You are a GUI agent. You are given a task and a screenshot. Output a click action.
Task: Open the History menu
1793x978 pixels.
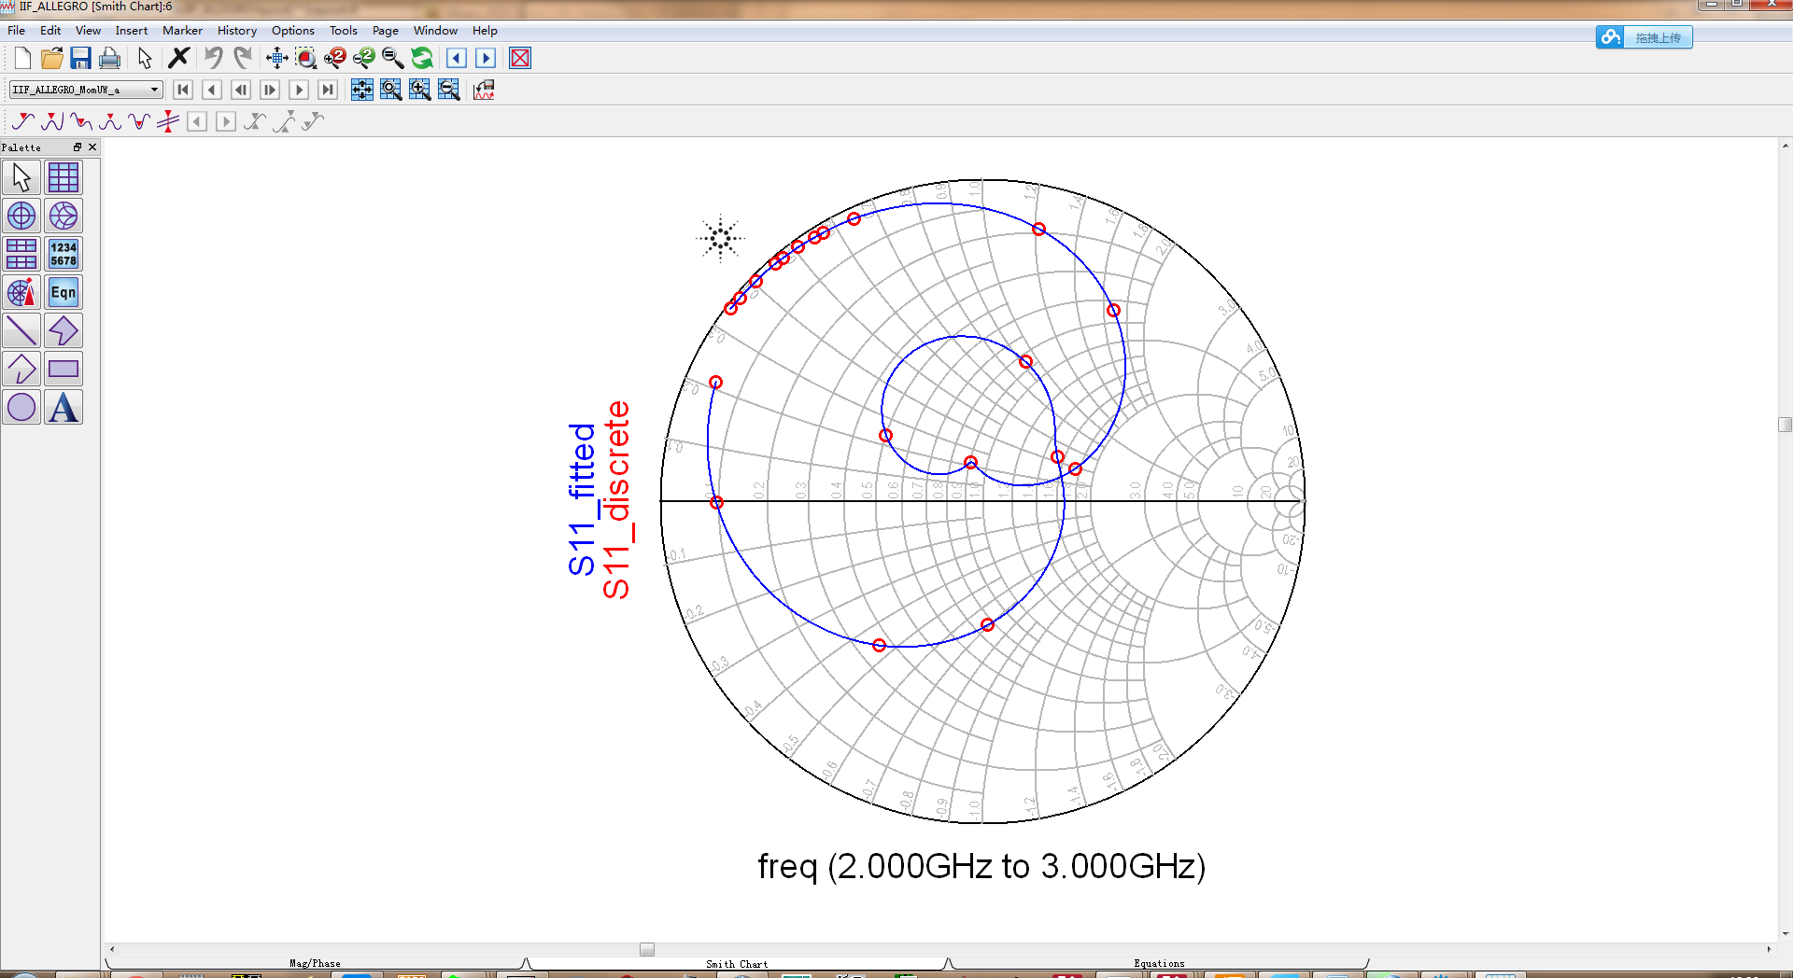pos(237,31)
